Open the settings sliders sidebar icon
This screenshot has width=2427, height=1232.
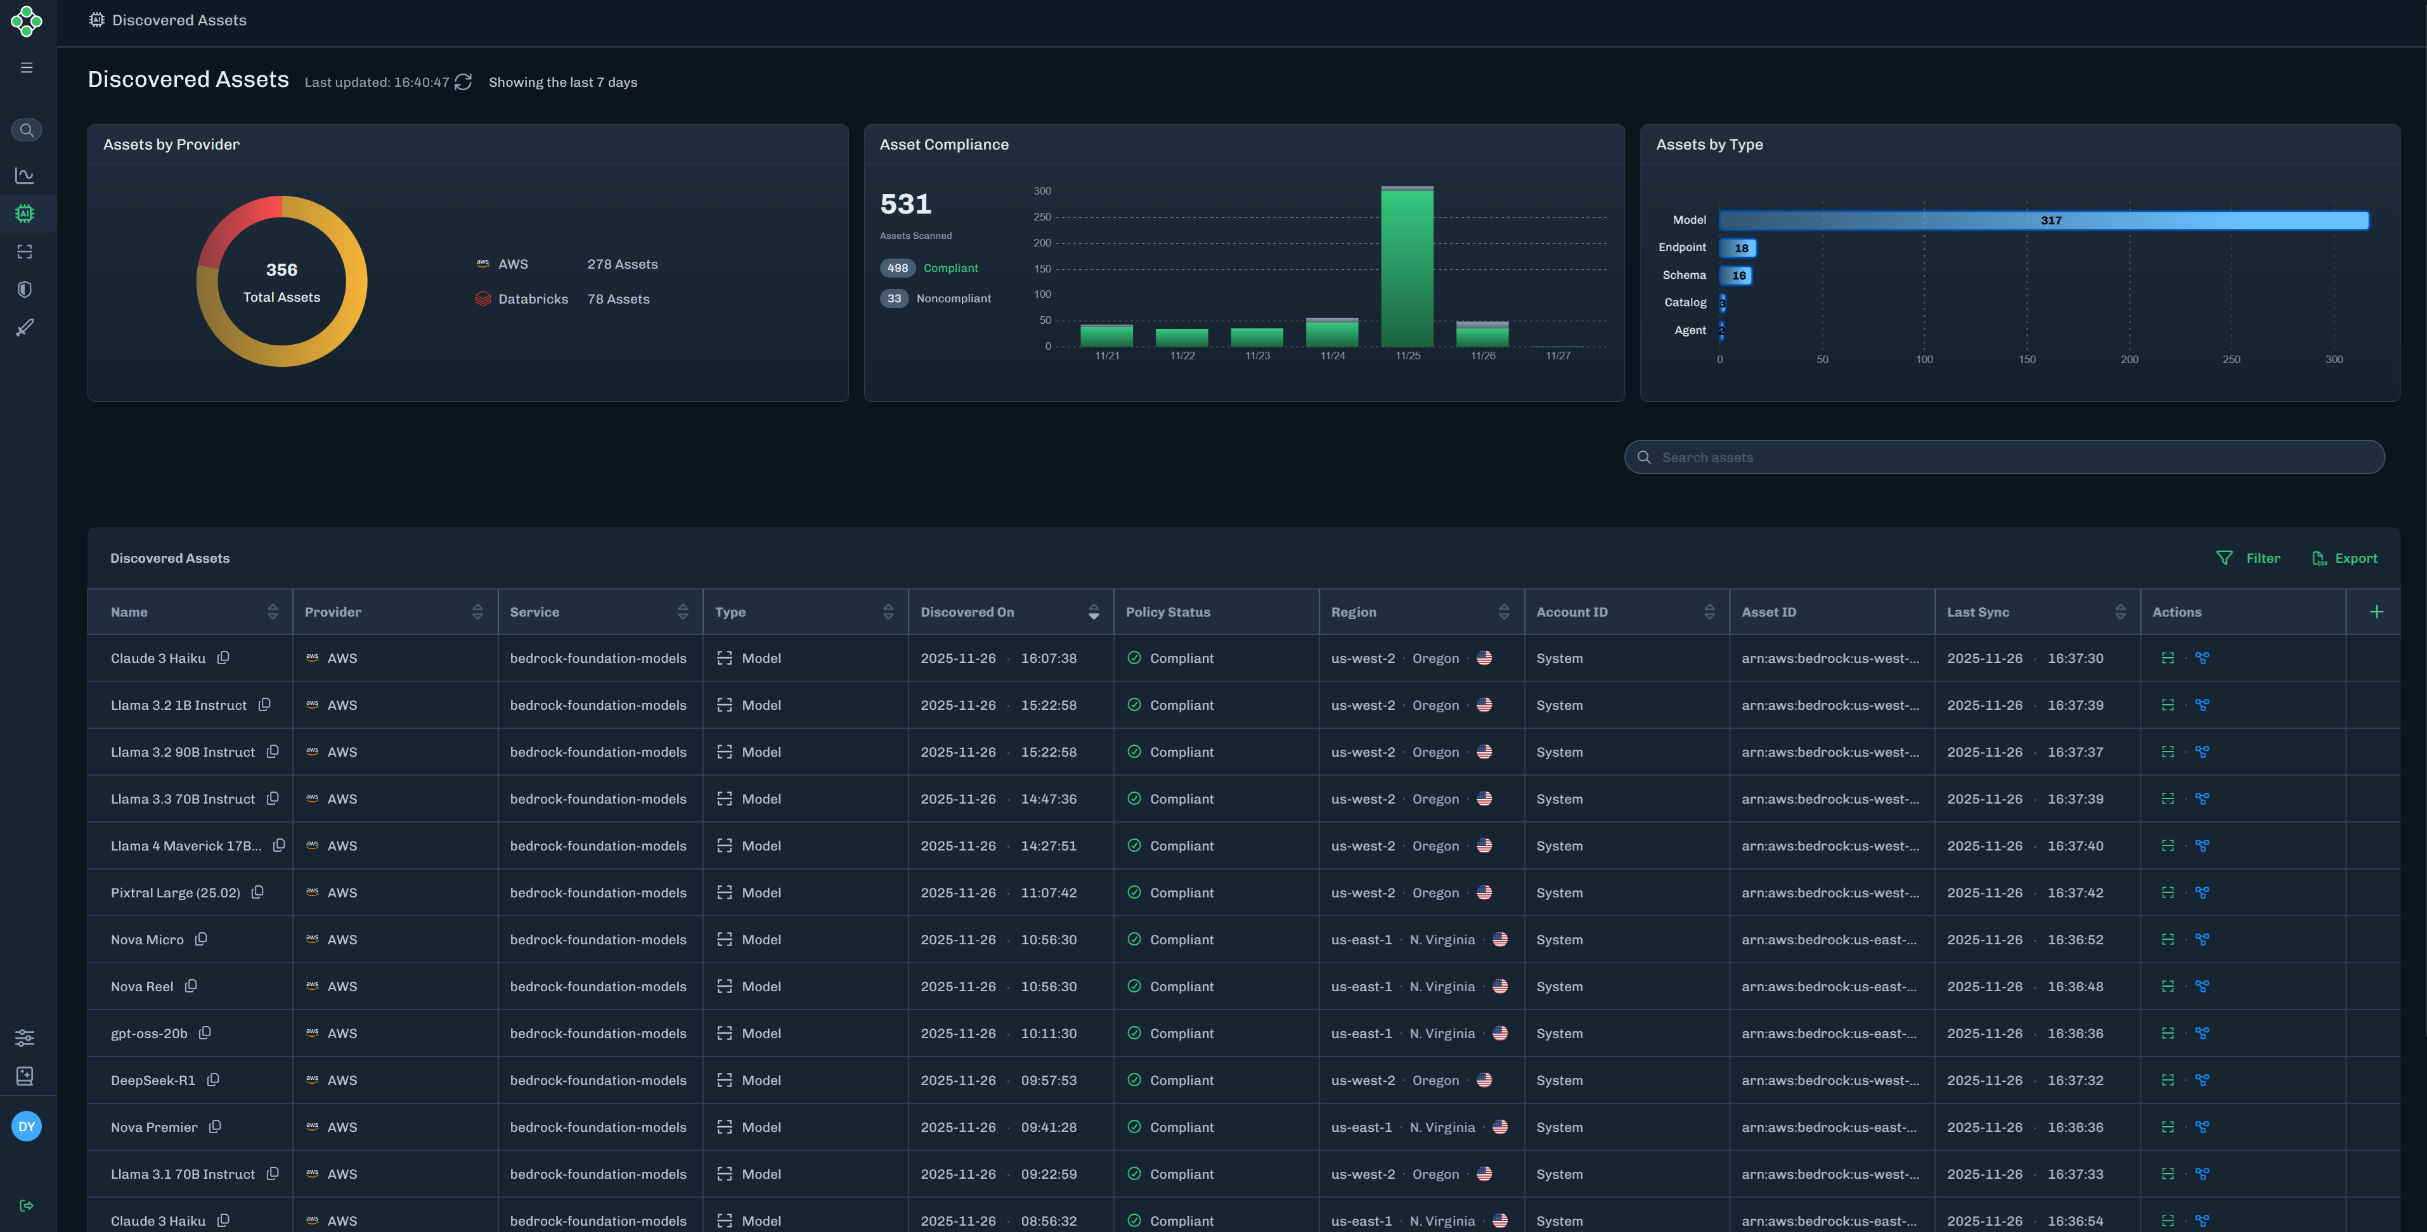(25, 1038)
